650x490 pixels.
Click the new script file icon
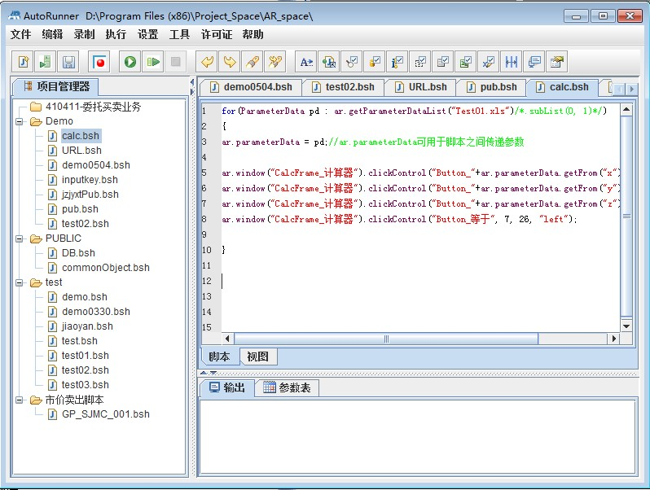(x=24, y=62)
